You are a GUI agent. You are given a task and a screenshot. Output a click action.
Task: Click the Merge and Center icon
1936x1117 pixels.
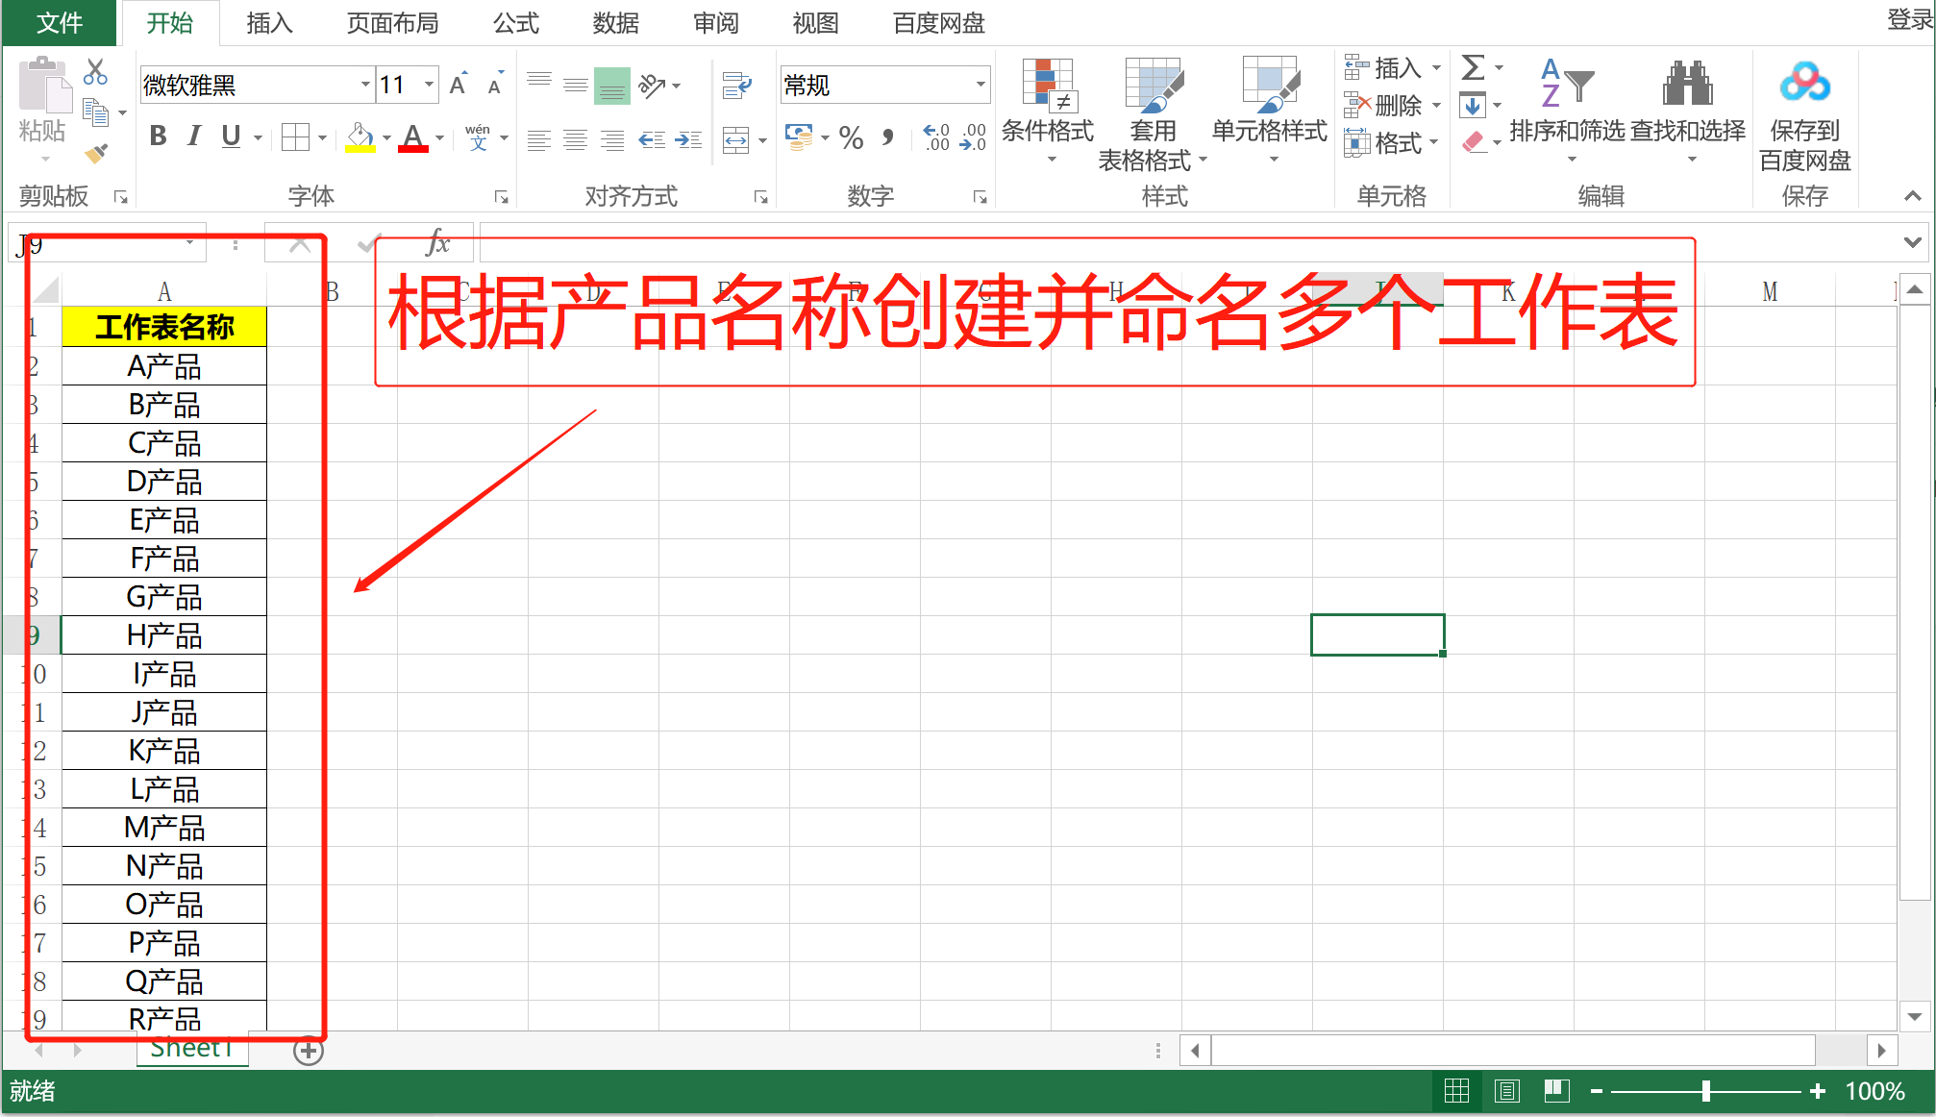pyautogui.click(x=736, y=139)
